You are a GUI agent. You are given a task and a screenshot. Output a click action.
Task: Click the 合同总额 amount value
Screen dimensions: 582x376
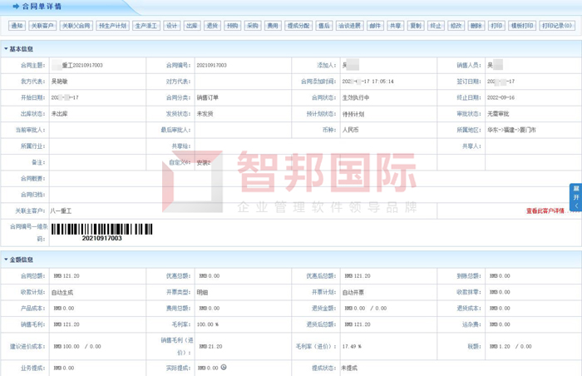pos(67,276)
